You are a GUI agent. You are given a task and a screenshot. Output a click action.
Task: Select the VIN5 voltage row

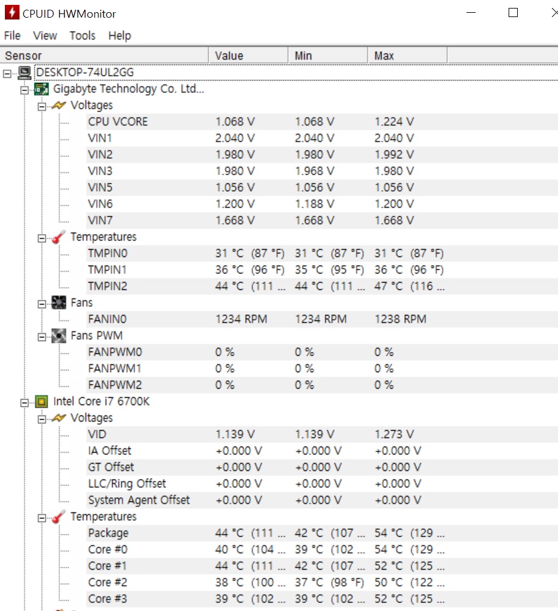coord(322,188)
